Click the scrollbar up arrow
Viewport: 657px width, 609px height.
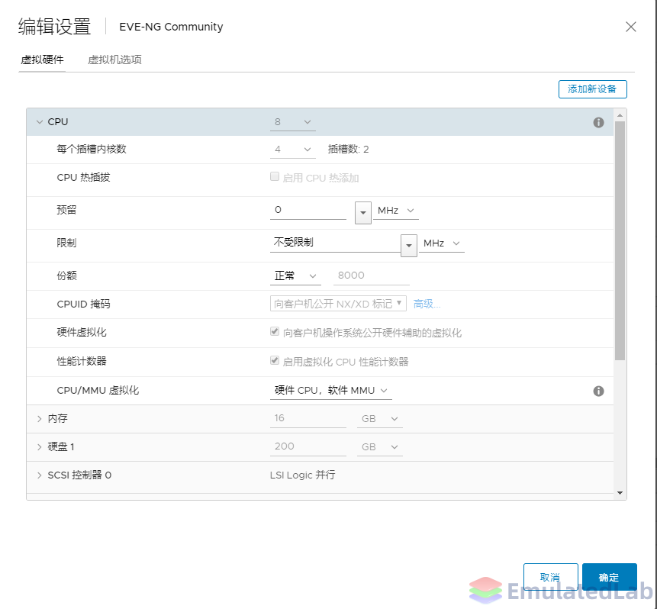tap(620, 114)
